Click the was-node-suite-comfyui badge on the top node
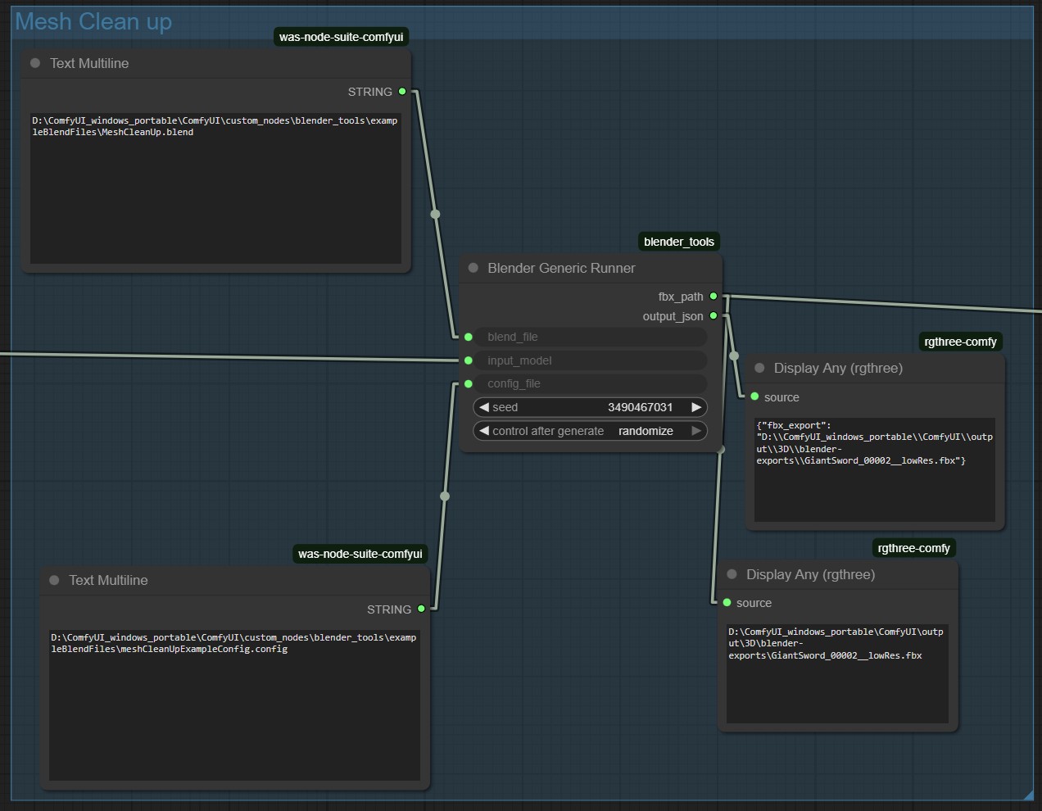 coord(341,37)
